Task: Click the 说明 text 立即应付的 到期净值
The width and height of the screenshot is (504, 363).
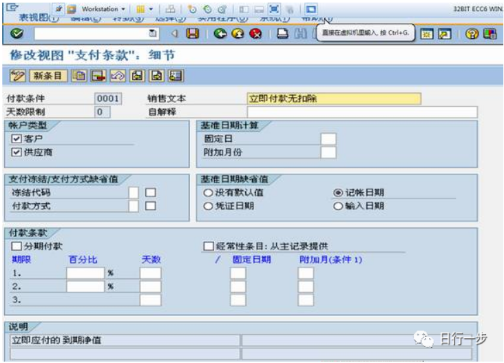Action: pyautogui.click(x=56, y=340)
